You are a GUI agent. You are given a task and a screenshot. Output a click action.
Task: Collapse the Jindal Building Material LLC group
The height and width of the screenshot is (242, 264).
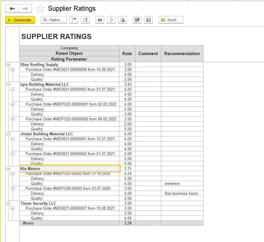8,134
